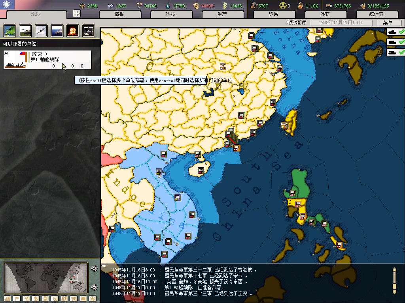Screen dimensions: 405x303
Task: Select the naval units ship filter icon
Action: (57, 31)
